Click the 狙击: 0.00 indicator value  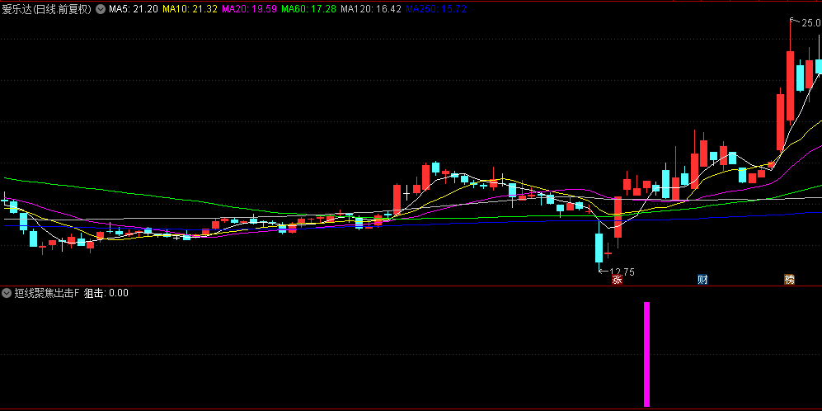click(x=106, y=293)
